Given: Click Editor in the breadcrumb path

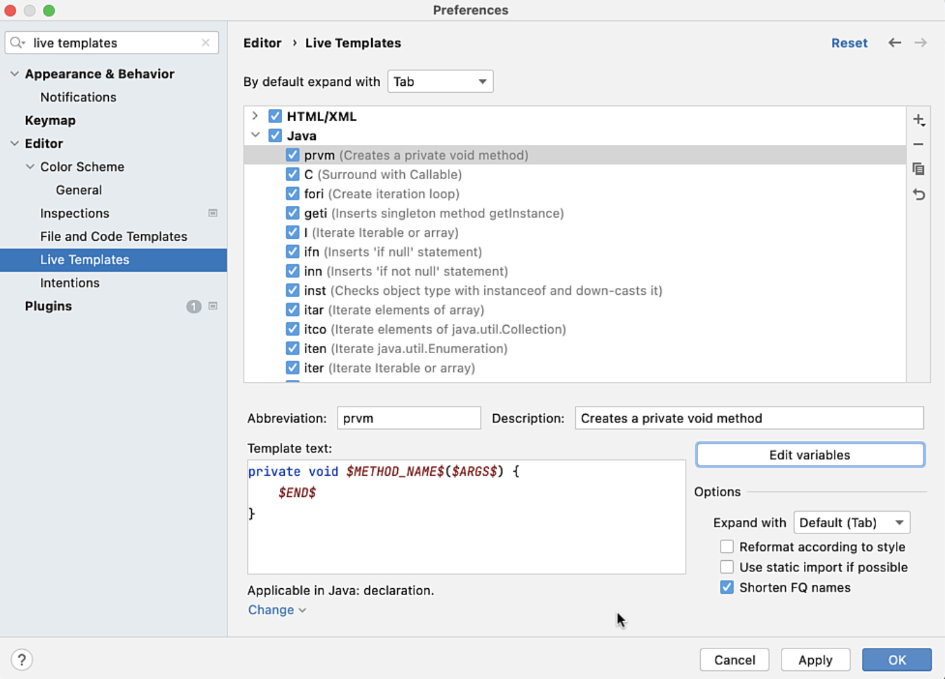Looking at the screenshot, I should coord(262,42).
